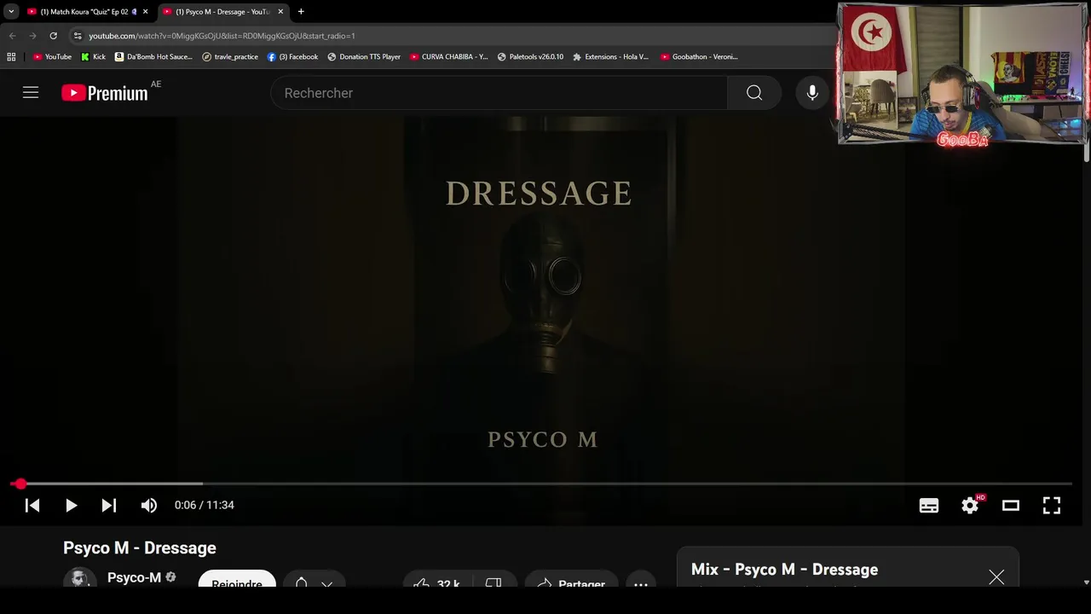Click the 0:06 / 11:34 time display
This screenshot has width=1091, height=614.
205,505
